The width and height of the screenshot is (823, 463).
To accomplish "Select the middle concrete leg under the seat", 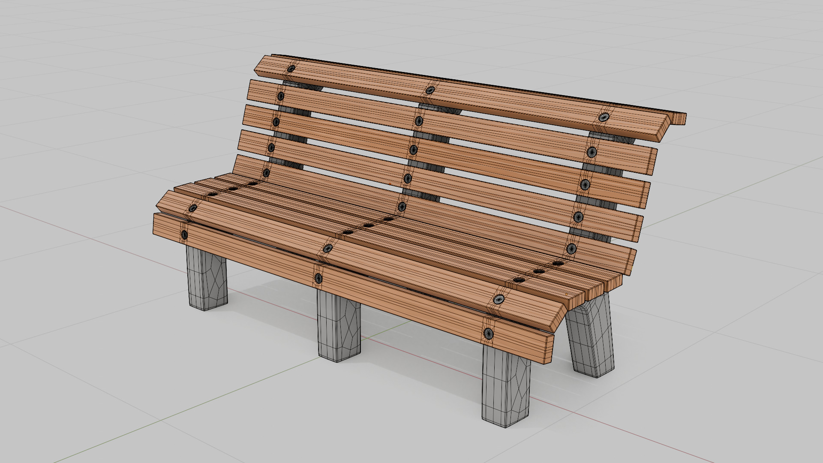I will click(x=339, y=325).
